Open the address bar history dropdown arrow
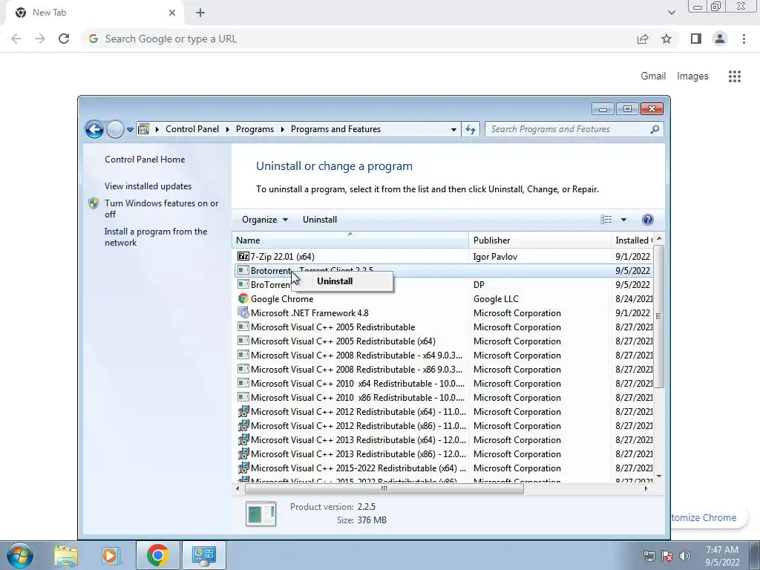Viewport: 760px width, 570px height. pyautogui.click(x=453, y=129)
